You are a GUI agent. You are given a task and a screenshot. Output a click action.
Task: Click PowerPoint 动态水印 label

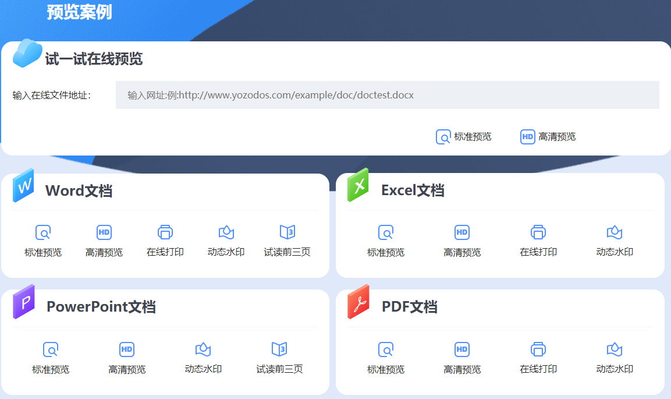pyautogui.click(x=203, y=369)
